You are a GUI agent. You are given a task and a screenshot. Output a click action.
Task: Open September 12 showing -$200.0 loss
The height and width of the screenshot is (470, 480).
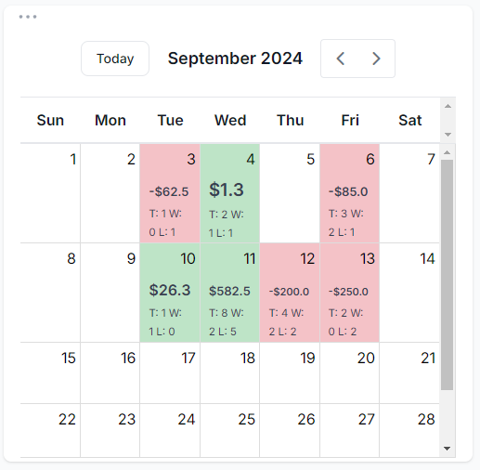pos(290,293)
